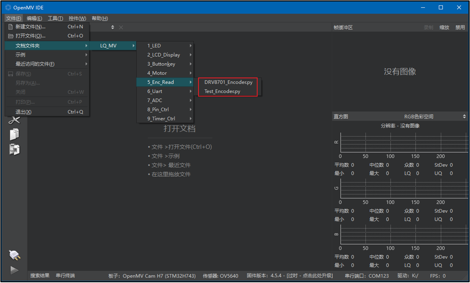Click the 禁用 button in frame buffer header
Viewport: 470px width, 283px height.
(x=460, y=27)
